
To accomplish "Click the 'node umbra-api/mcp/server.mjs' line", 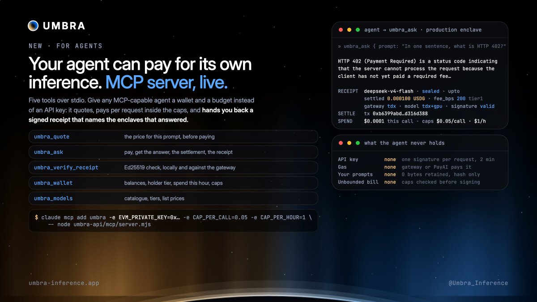I will pyautogui.click(x=99, y=225).
